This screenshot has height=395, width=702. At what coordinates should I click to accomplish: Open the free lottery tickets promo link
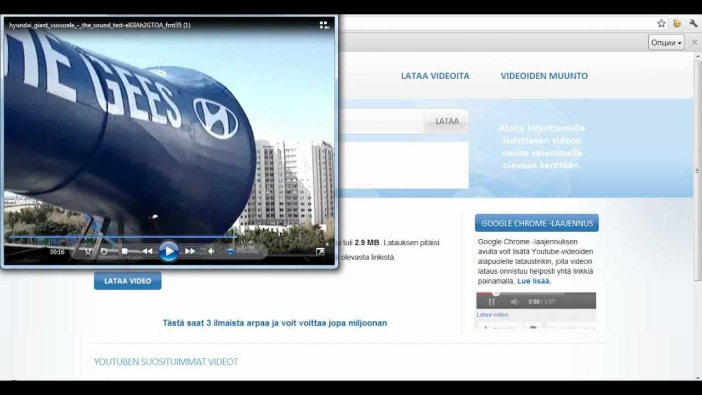pyautogui.click(x=275, y=323)
